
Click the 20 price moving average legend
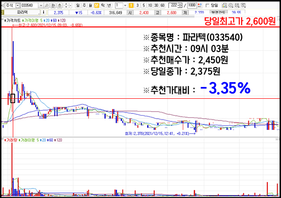pyautogui.click(x=47, y=20)
